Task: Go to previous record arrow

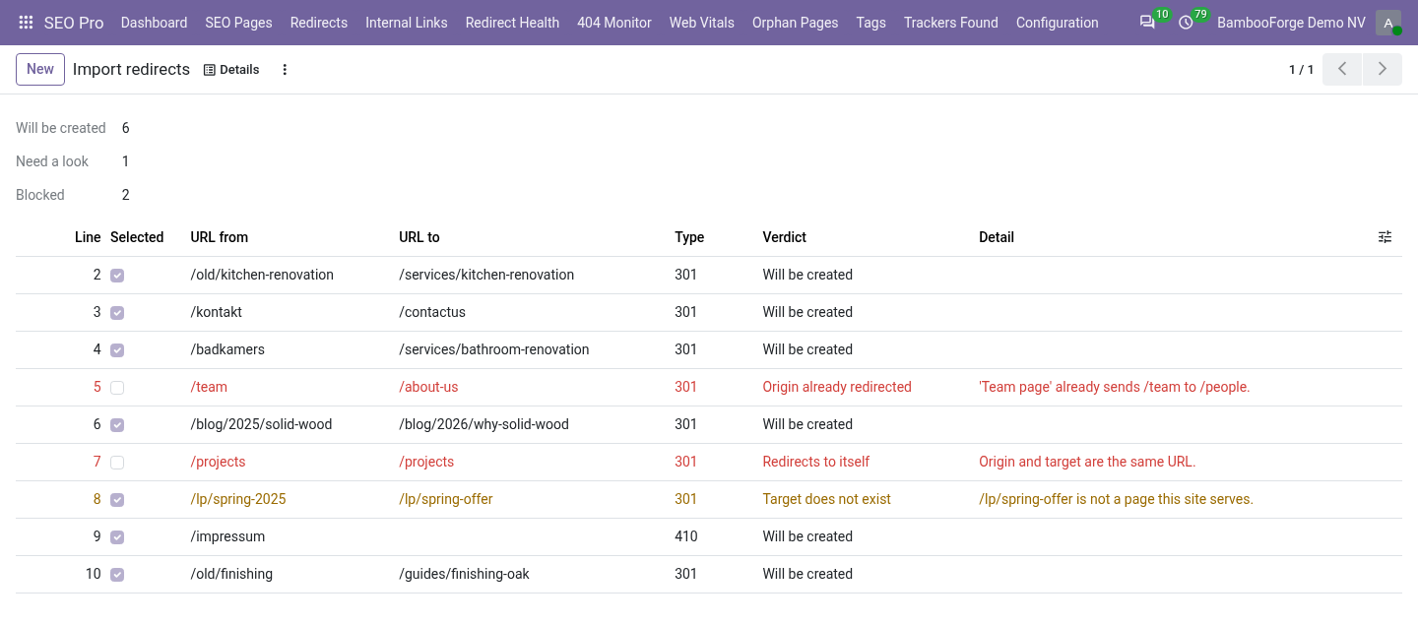Action: pos(1342,69)
